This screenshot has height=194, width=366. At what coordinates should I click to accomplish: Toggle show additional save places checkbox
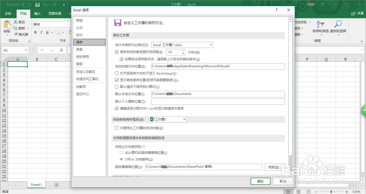[117, 80]
